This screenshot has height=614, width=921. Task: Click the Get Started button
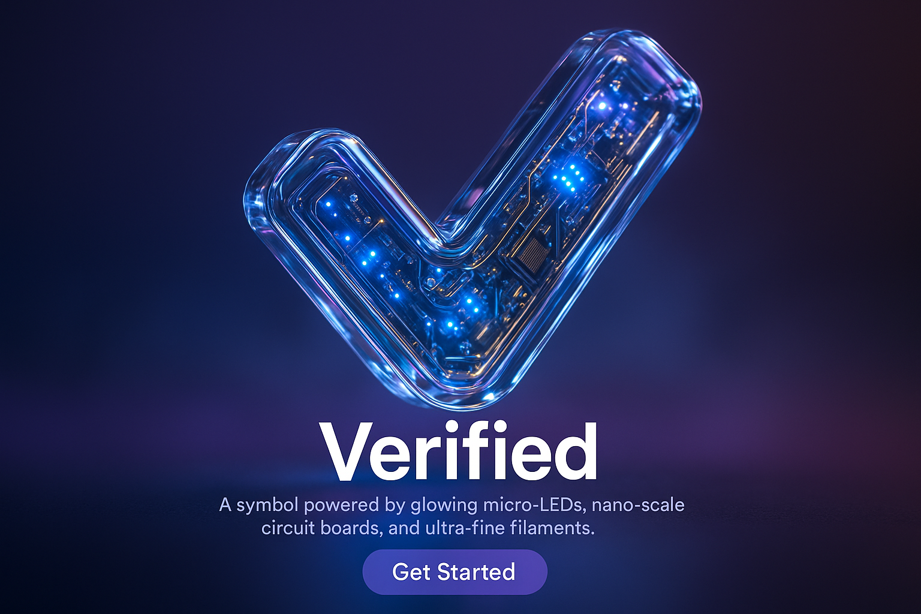[455, 572]
